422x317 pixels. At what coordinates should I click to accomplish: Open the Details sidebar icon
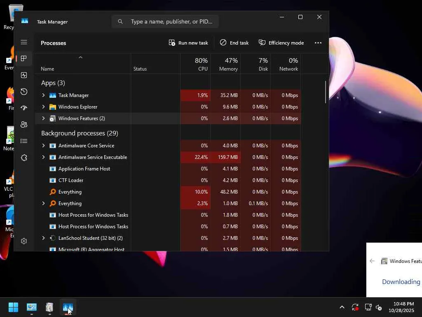tap(24, 141)
